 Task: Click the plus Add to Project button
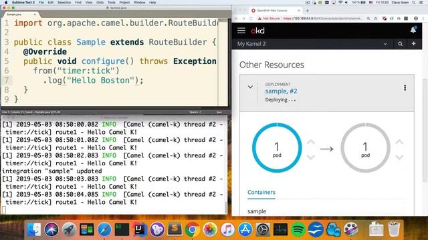[x=413, y=43]
